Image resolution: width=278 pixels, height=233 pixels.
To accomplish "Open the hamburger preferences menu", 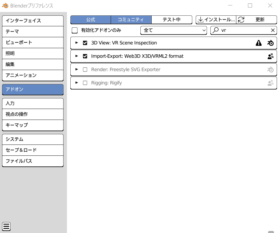I will [x=6, y=227].
